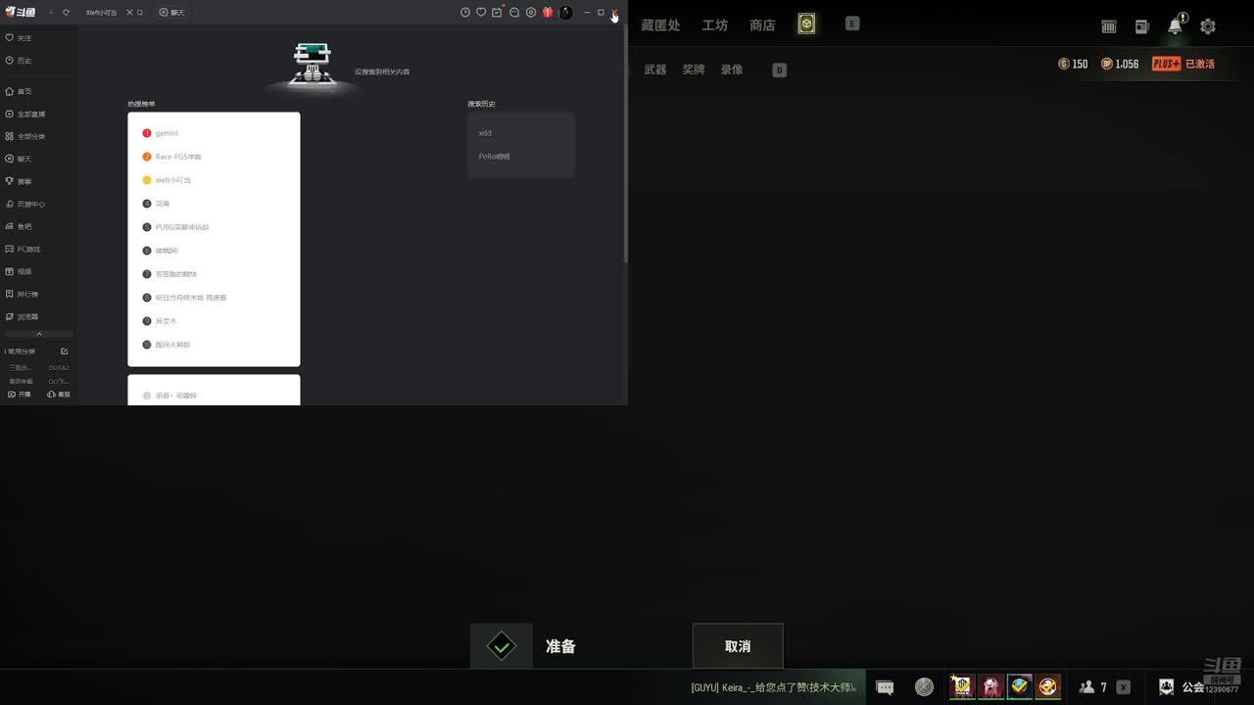The height and width of the screenshot is (705, 1254).
Task: Select 'gemini' in hot search list
Action: tap(167, 133)
